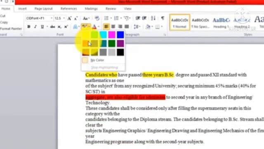The height and width of the screenshot is (149, 264).
Task: Open the Paragraph dialog launcher
Action: [165, 35]
